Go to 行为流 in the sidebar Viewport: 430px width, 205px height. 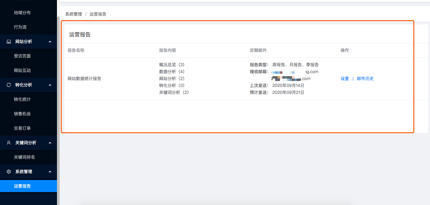(20, 27)
